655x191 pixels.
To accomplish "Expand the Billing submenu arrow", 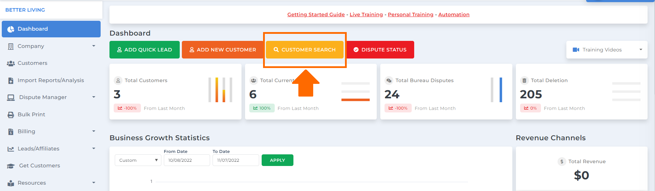I will tap(94, 131).
